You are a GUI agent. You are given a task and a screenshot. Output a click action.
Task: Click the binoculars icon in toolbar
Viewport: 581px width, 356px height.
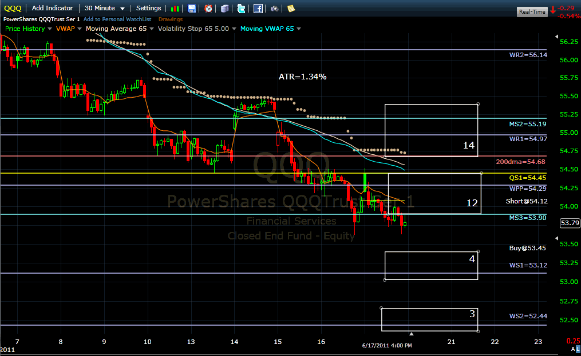275,8
